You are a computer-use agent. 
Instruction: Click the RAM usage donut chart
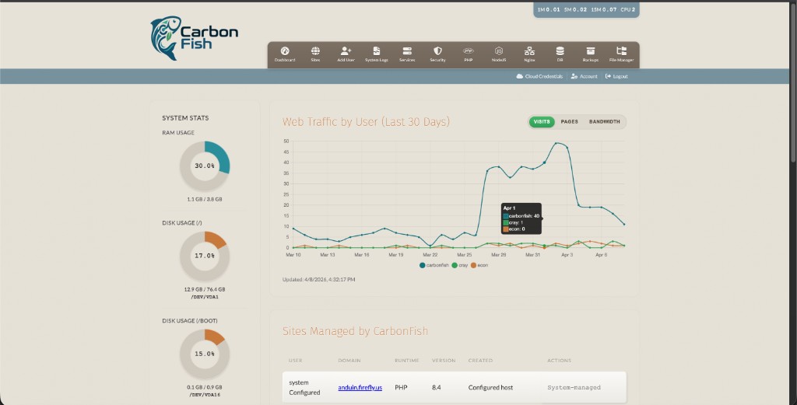click(x=205, y=166)
